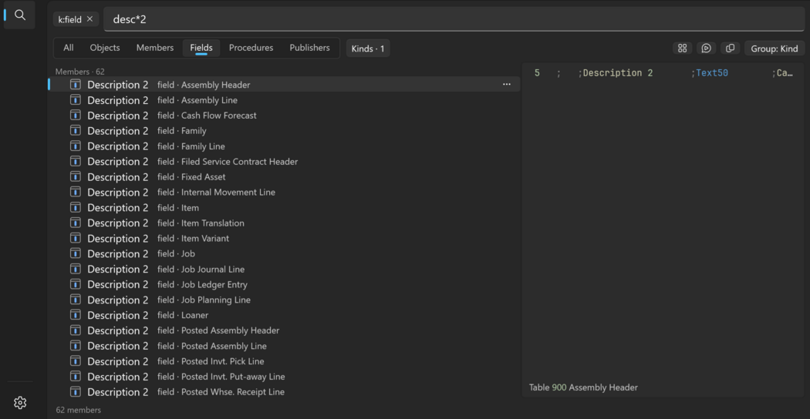Click field icon of Filed Service Contract Header

76,161
